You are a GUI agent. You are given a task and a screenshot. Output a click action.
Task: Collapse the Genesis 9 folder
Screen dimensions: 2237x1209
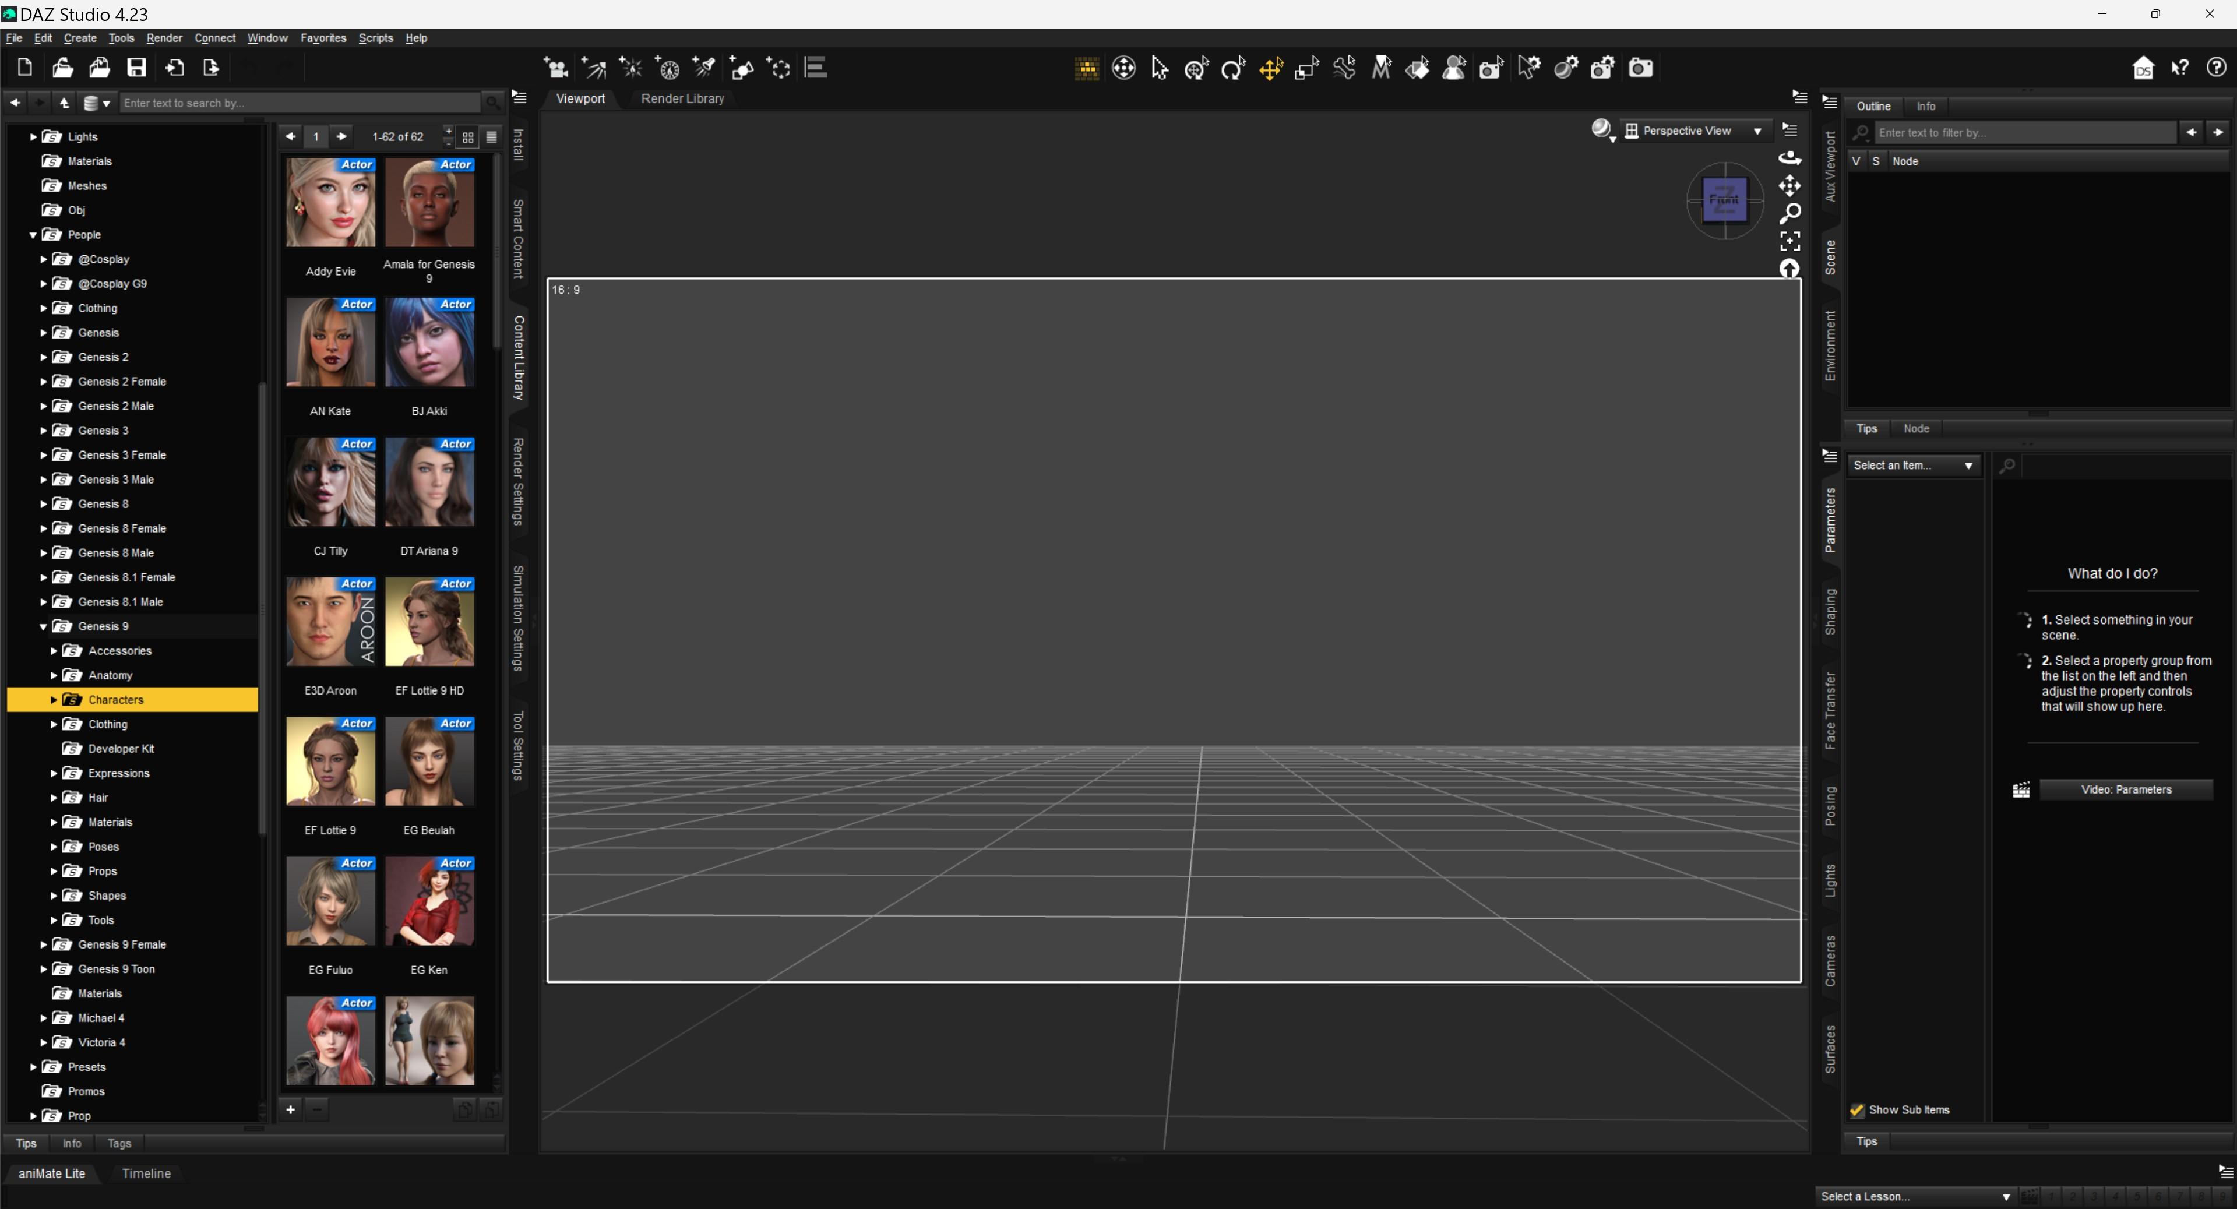44,626
